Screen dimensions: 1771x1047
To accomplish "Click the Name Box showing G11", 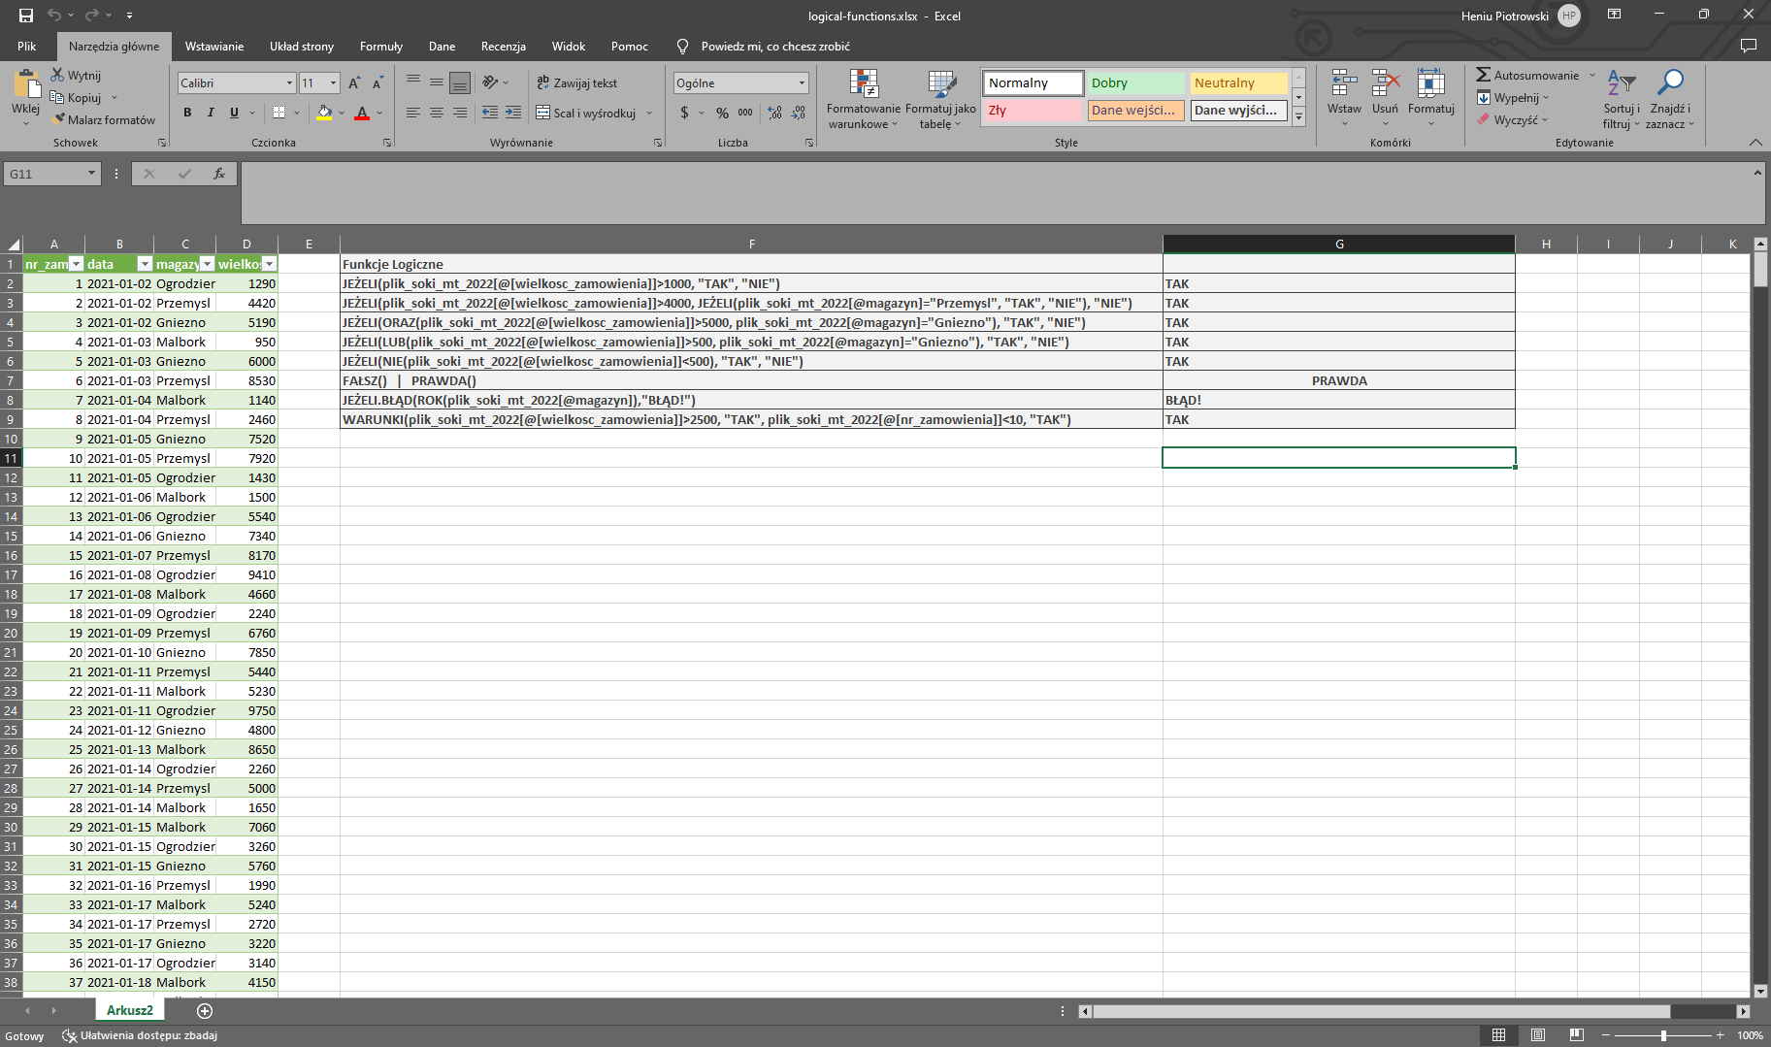I will point(45,174).
